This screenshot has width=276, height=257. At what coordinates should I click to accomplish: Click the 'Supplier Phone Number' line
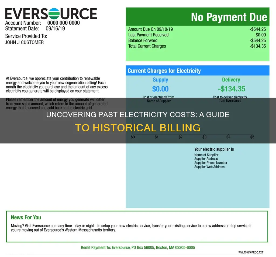(x=211, y=163)
